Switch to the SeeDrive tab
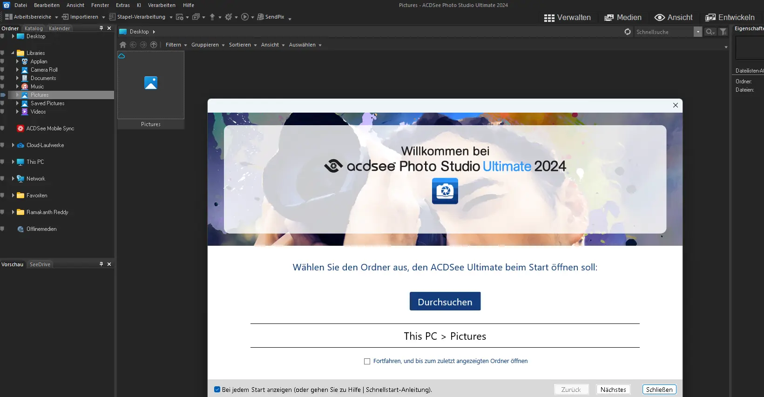Screen dimensions: 764x397 (x=40, y=264)
